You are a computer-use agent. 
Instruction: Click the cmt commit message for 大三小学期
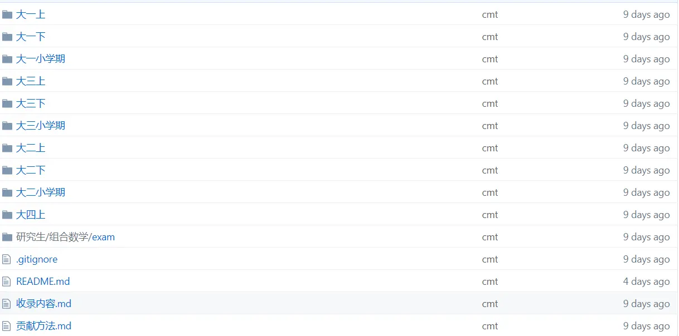point(490,126)
